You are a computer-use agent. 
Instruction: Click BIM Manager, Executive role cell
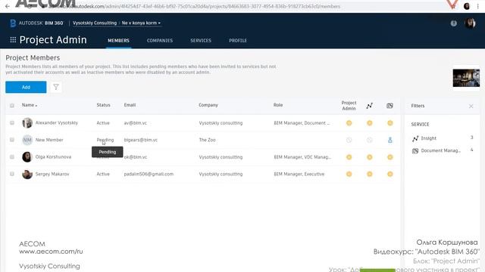299,175
